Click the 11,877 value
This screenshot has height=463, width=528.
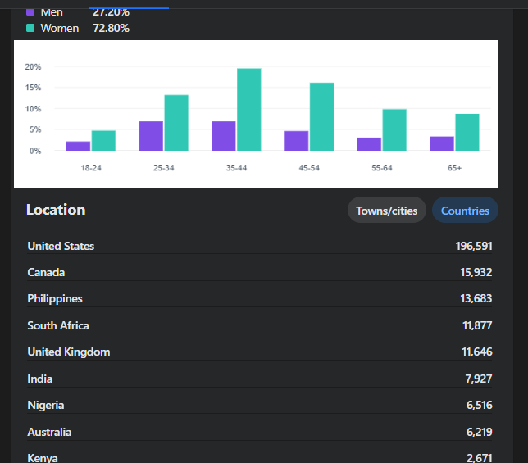pyautogui.click(x=477, y=325)
